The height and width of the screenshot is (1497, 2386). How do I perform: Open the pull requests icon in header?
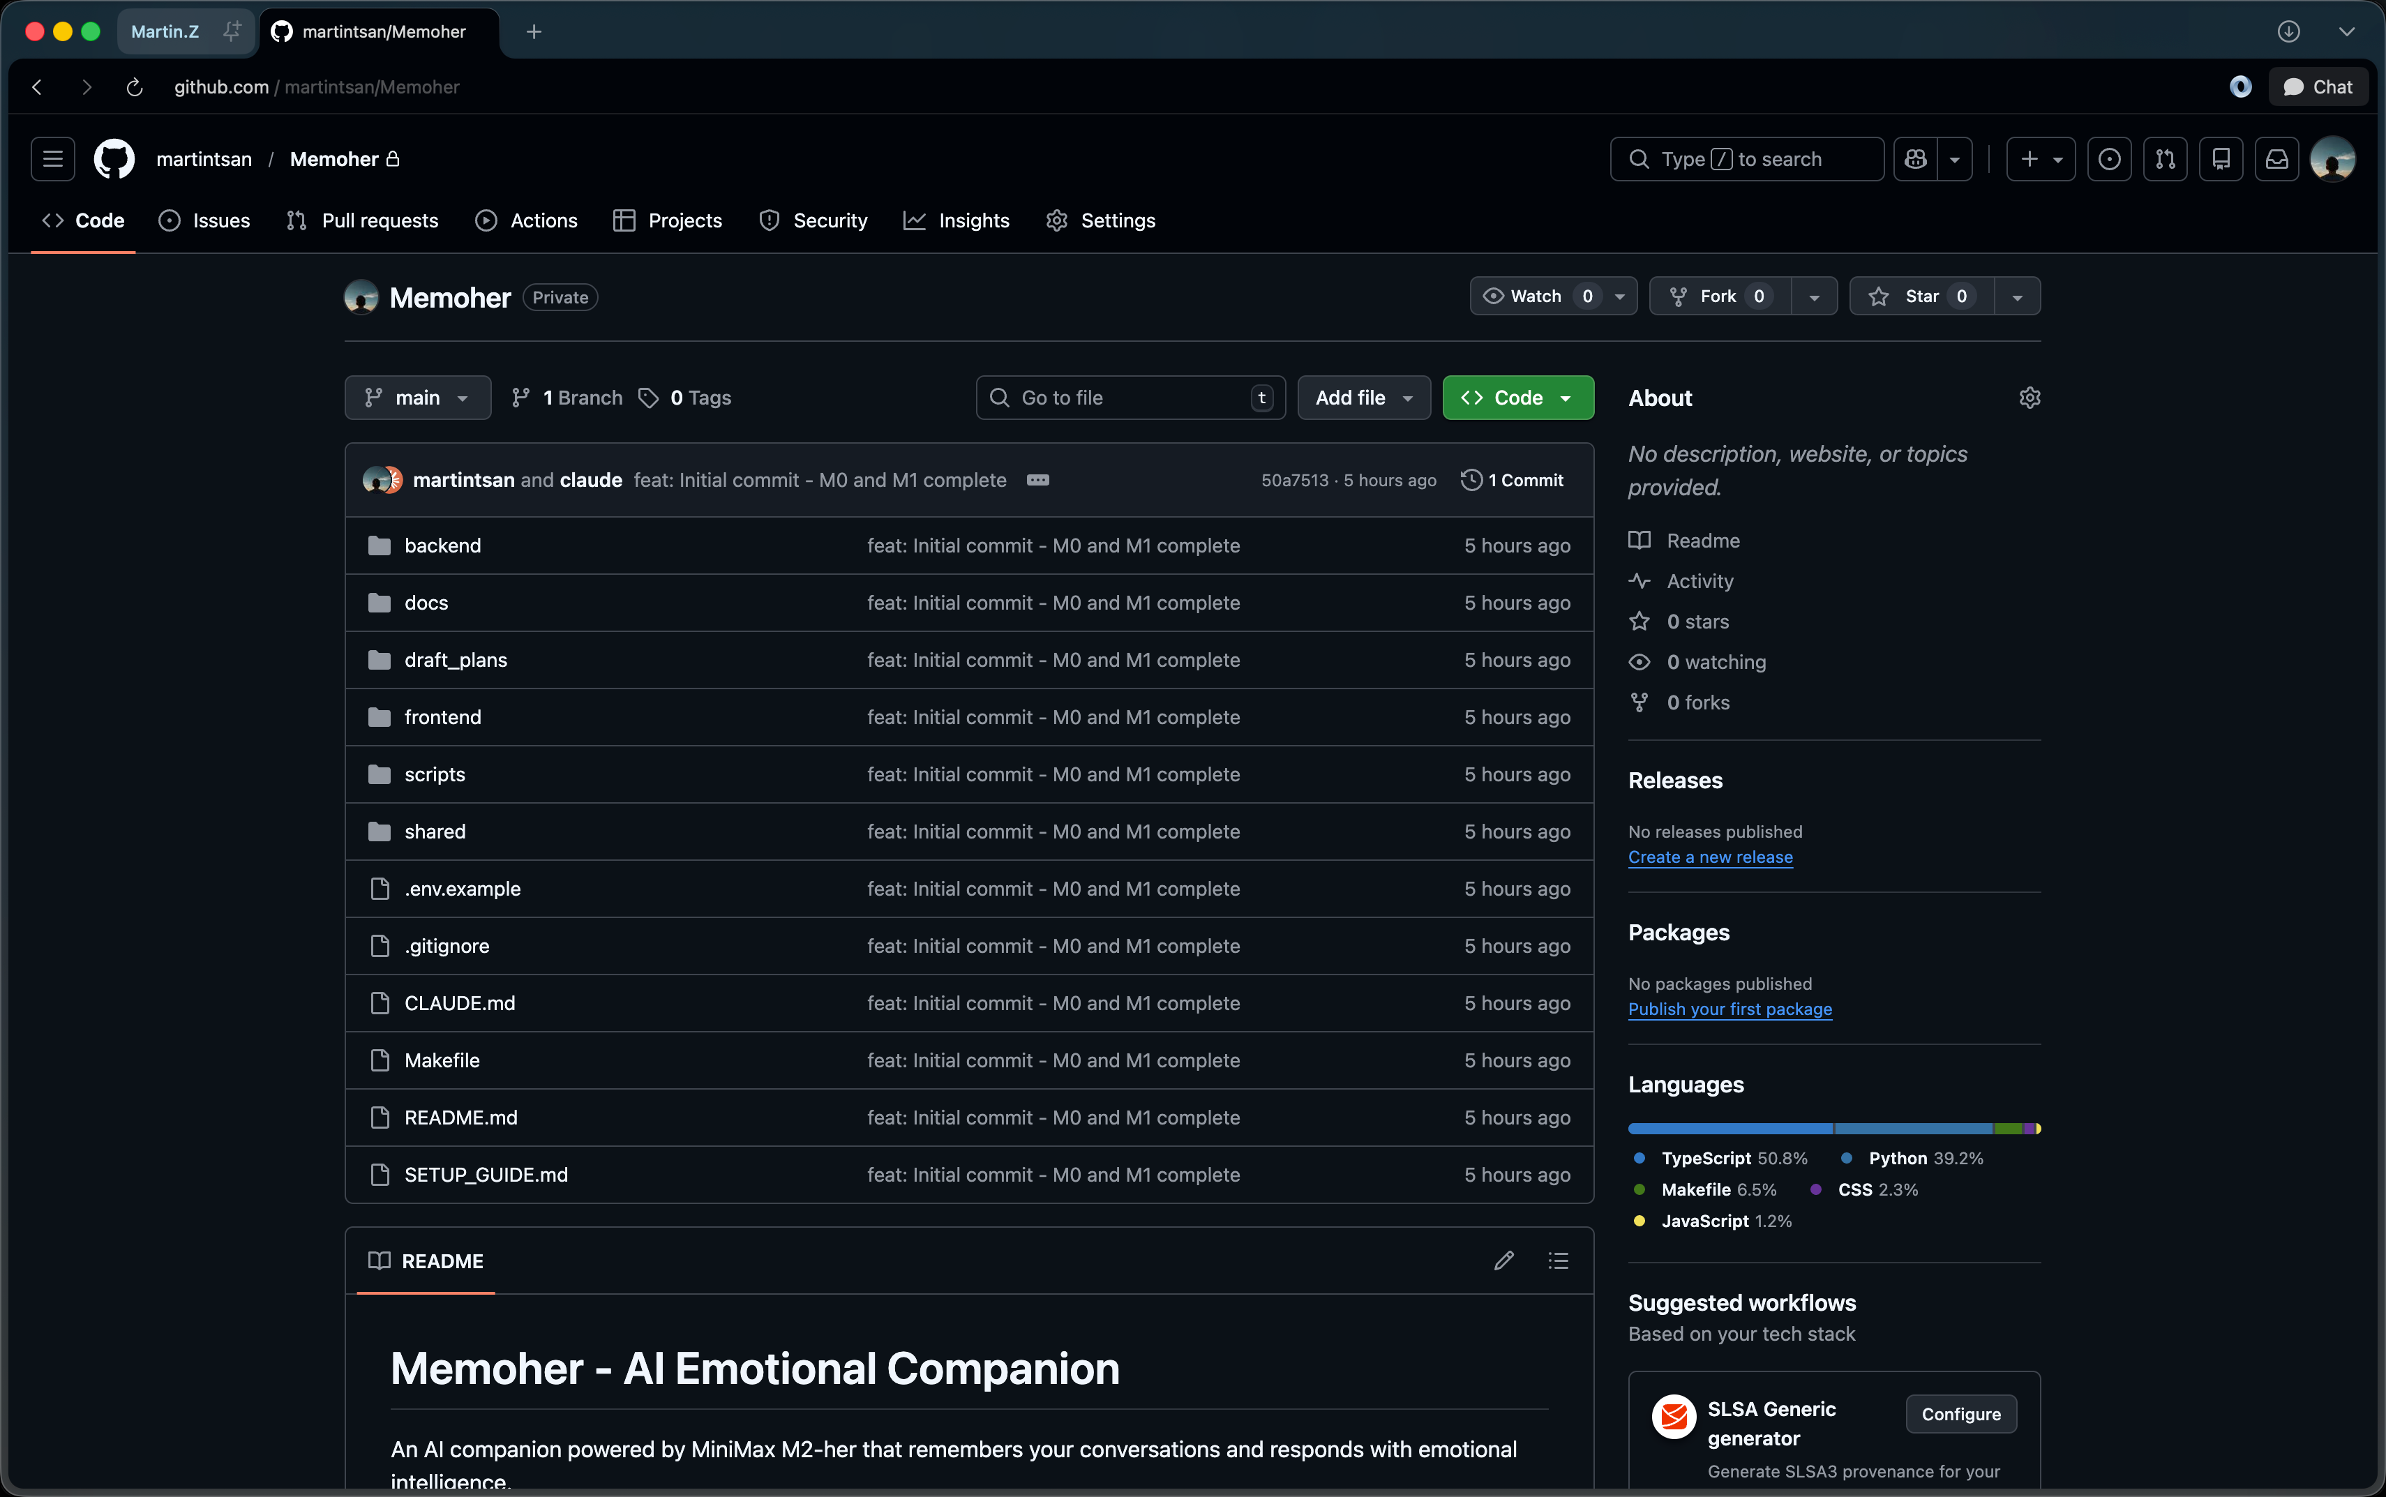point(2164,158)
